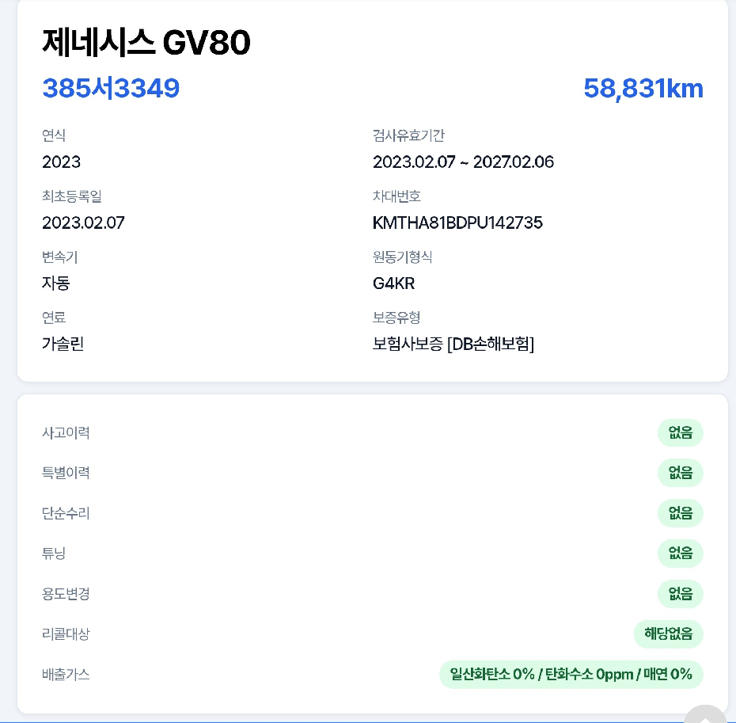Click the 변속기 value 자동
Viewport: 736px width, 723px height.
pos(56,283)
